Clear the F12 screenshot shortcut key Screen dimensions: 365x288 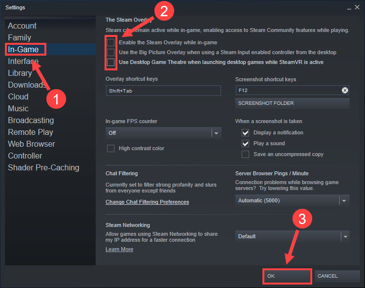(345, 91)
